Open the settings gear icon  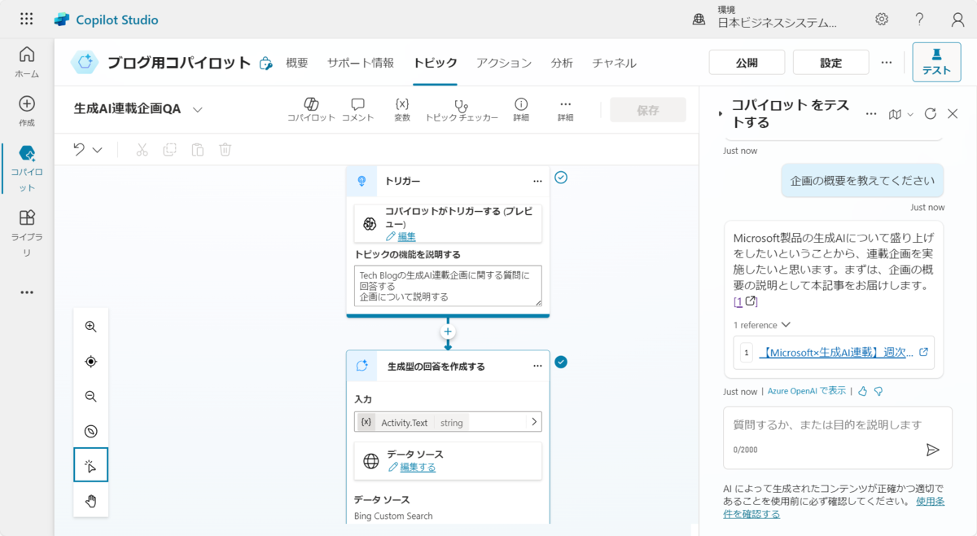pyautogui.click(x=882, y=19)
